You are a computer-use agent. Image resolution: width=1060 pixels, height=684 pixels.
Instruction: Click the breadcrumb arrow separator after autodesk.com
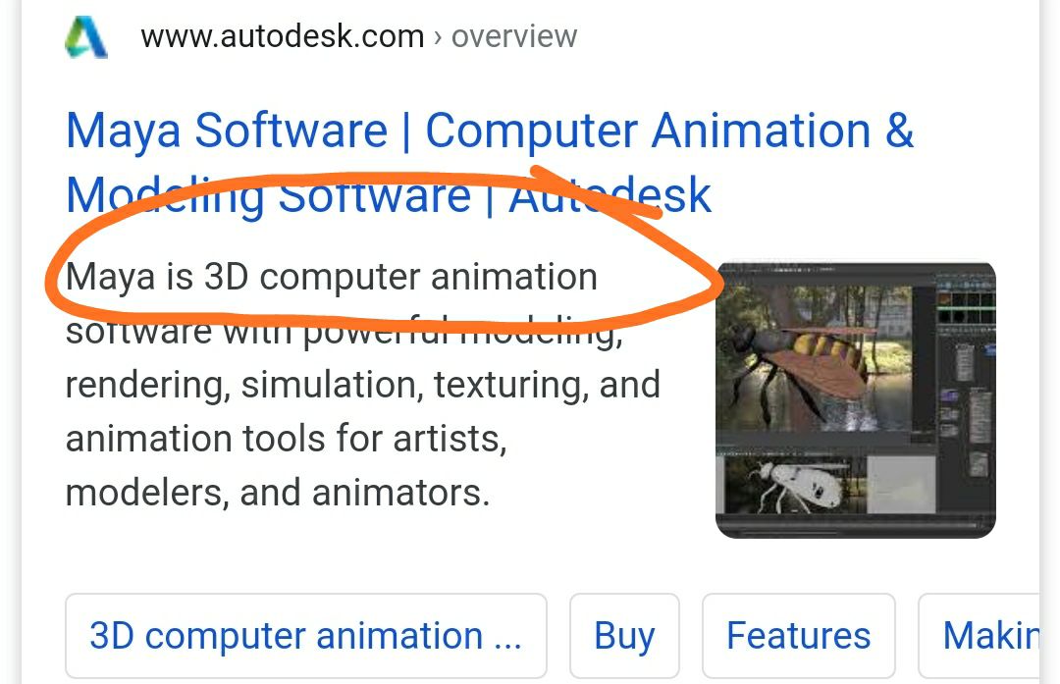tap(438, 37)
